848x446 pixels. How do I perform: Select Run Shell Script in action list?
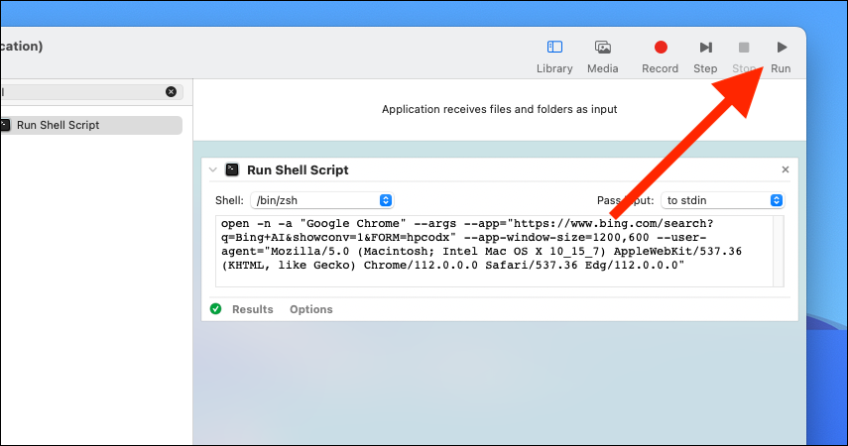pos(91,125)
